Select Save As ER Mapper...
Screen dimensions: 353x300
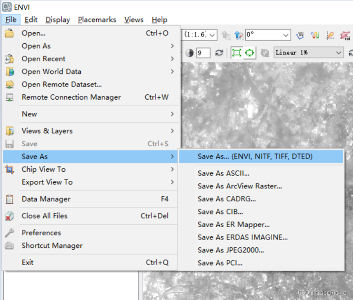coord(261,224)
